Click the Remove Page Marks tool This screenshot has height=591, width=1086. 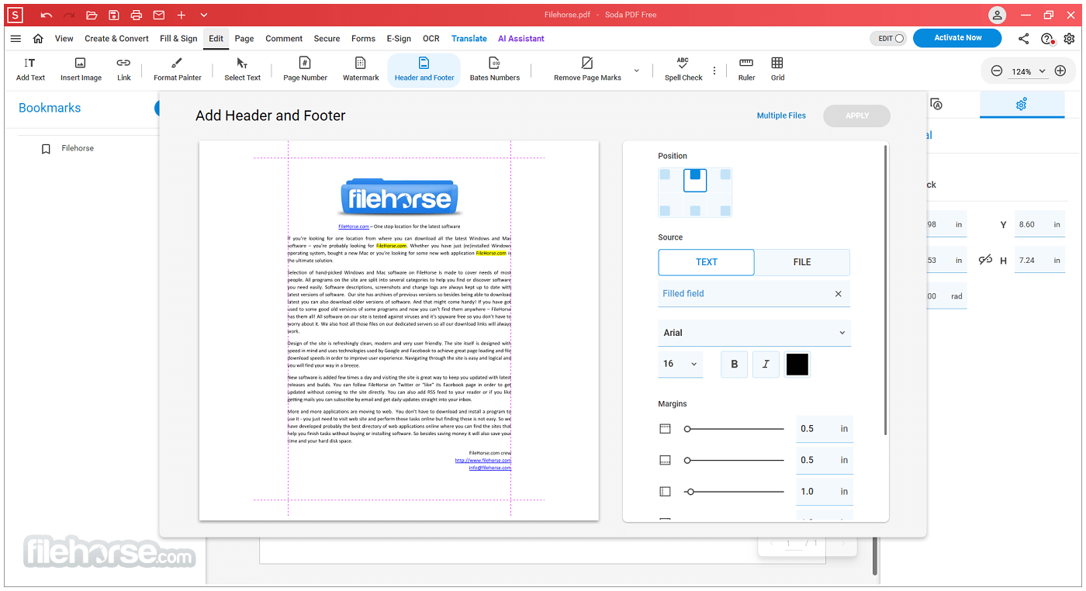coord(587,69)
